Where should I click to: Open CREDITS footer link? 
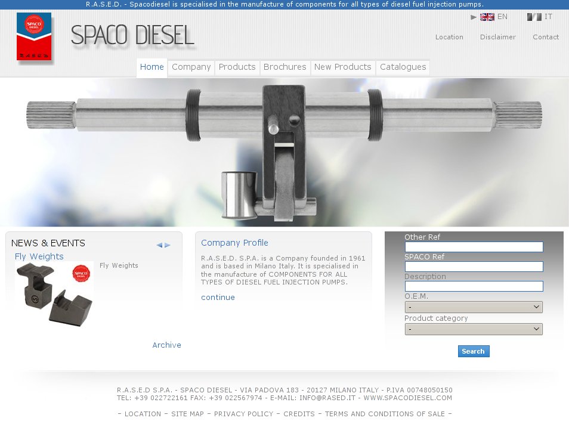299,414
